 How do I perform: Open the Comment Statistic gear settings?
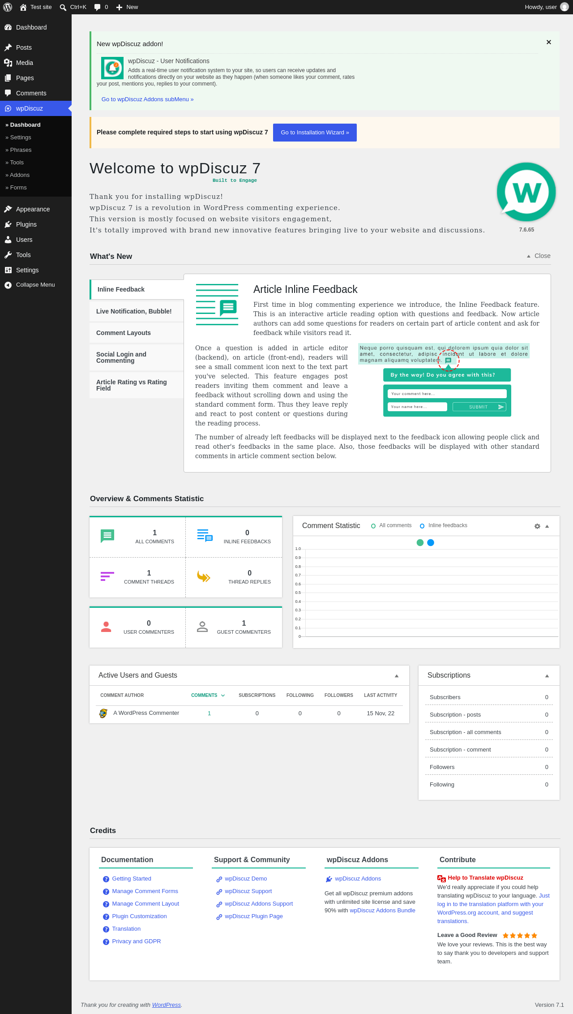pos(537,526)
